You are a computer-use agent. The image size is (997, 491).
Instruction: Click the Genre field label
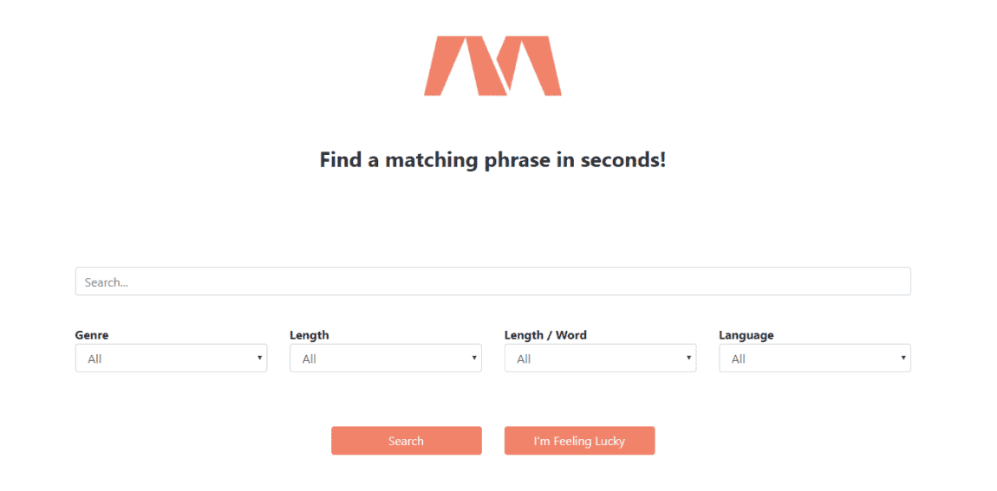(92, 335)
